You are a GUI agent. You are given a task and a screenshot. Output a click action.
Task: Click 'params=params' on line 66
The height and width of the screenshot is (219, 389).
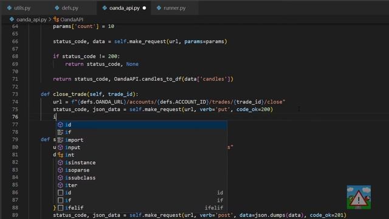click(x=204, y=41)
